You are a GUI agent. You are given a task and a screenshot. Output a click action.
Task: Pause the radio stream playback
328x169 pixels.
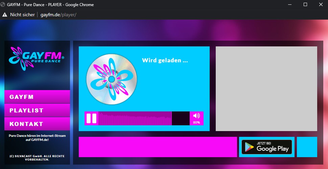pyautogui.click(x=91, y=119)
